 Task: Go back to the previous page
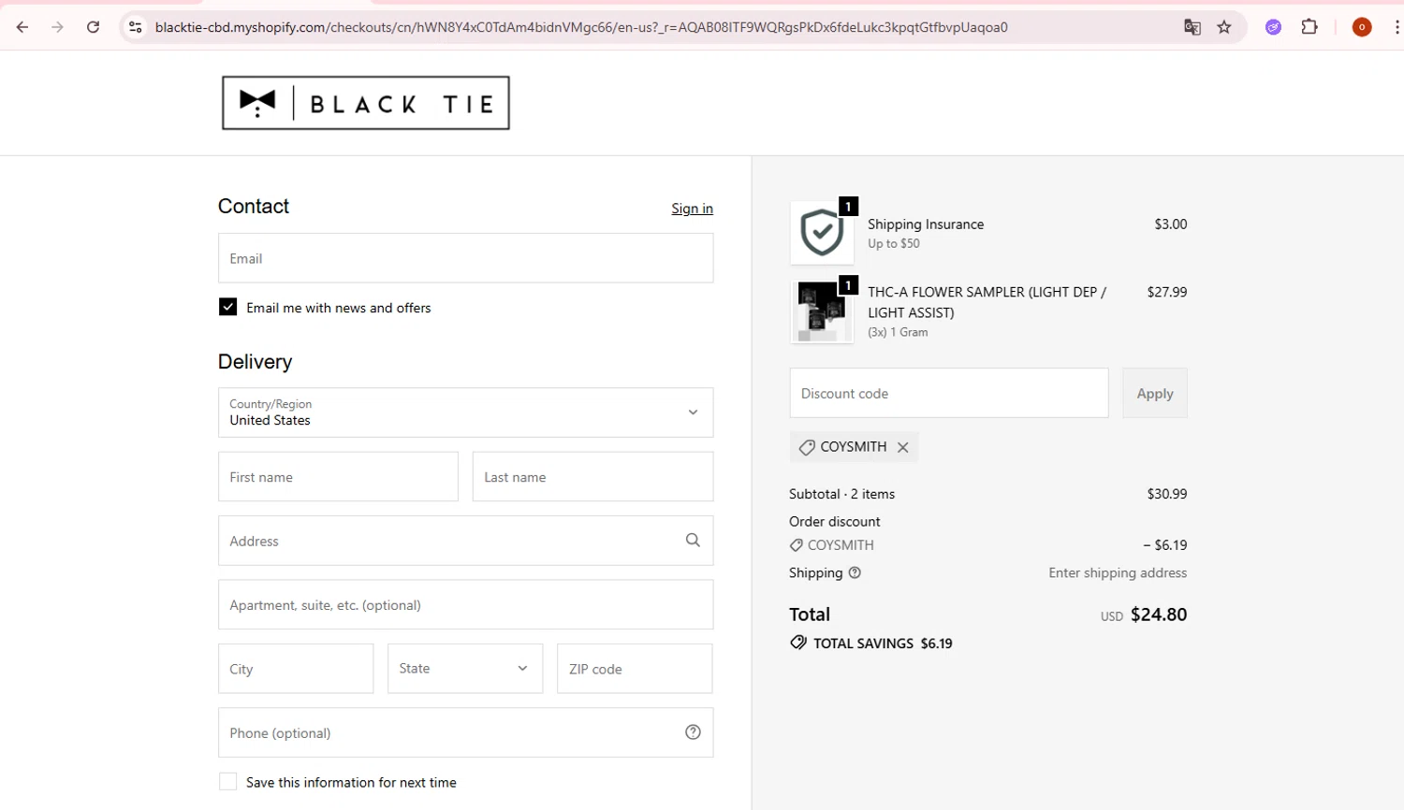[22, 27]
